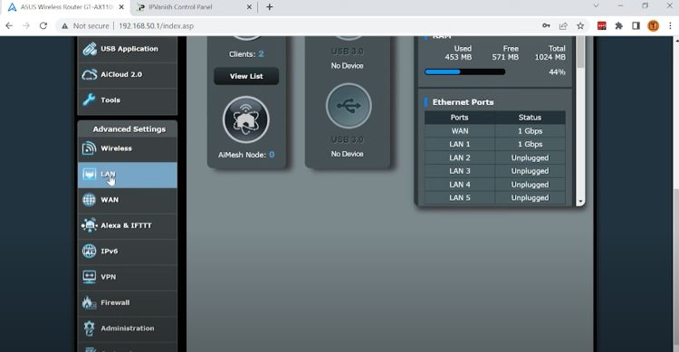
Task: Go forward in browser history
Action: tap(26, 26)
